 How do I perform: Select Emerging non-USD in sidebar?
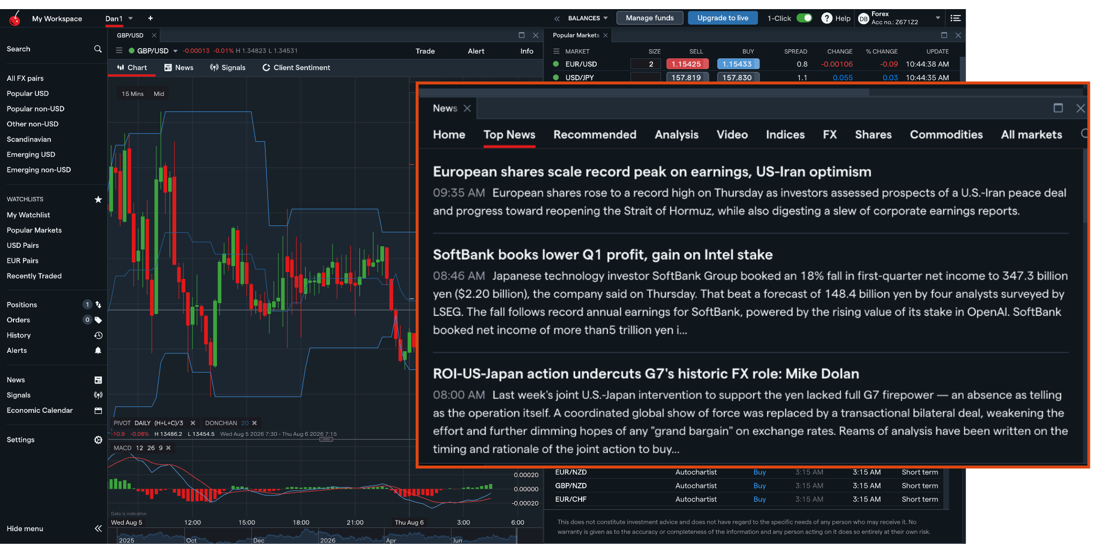[x=39, y=170]
